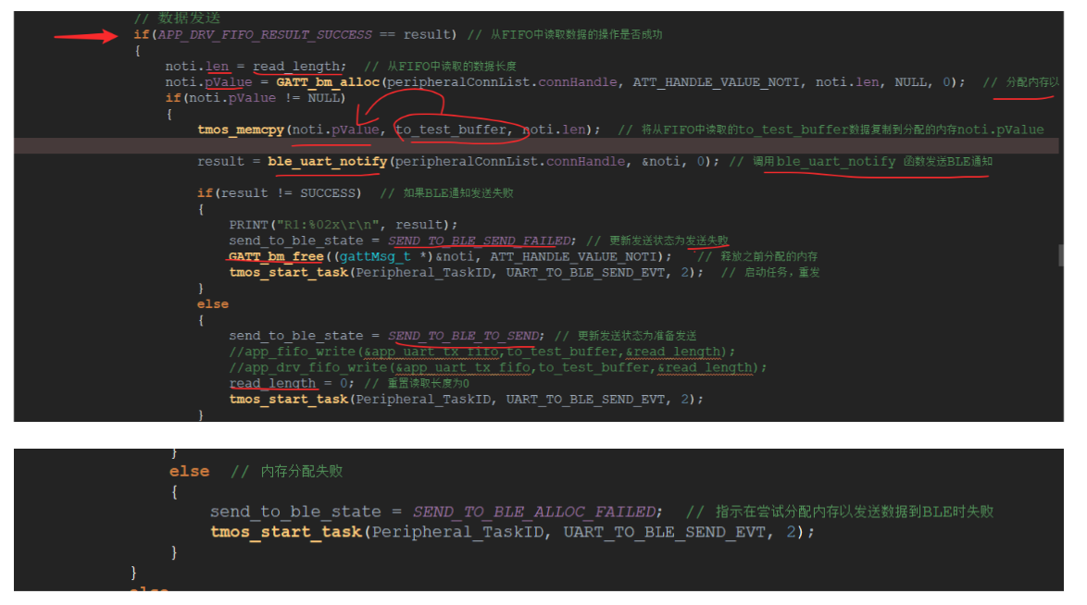
Task: Click the '数据发送' comment at top
Action: pyautogui.click(x=189, y=18)
